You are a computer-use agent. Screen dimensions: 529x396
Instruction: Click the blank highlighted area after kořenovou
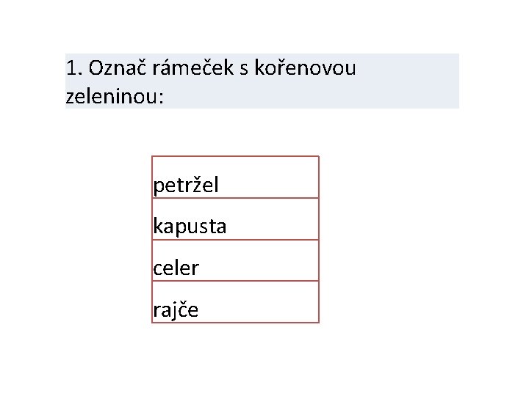tap(408, 67)
